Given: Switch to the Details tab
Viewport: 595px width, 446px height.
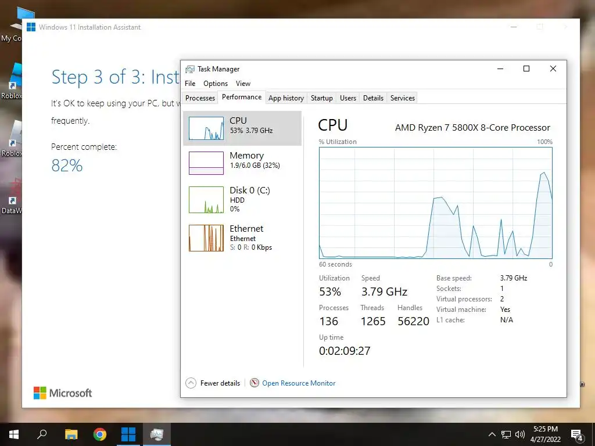Looking at the screenshot, I should [374, 98].
